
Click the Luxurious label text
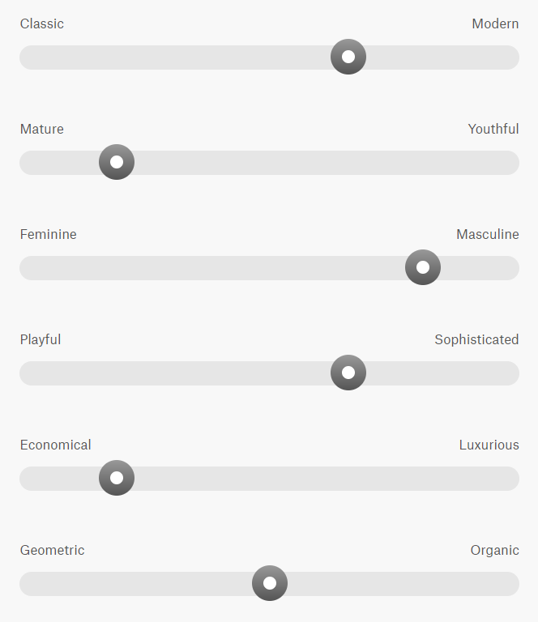point(489,445)
